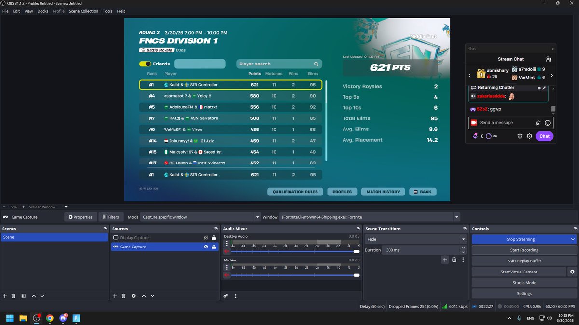579x325 pixels.
Task: Open Discord from Windows taskbar
Action: click(63, 318)
